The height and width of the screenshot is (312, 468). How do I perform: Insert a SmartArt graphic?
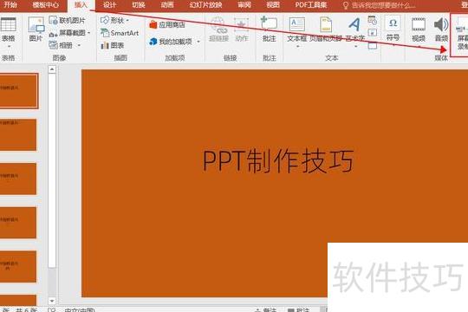point(120,33)
